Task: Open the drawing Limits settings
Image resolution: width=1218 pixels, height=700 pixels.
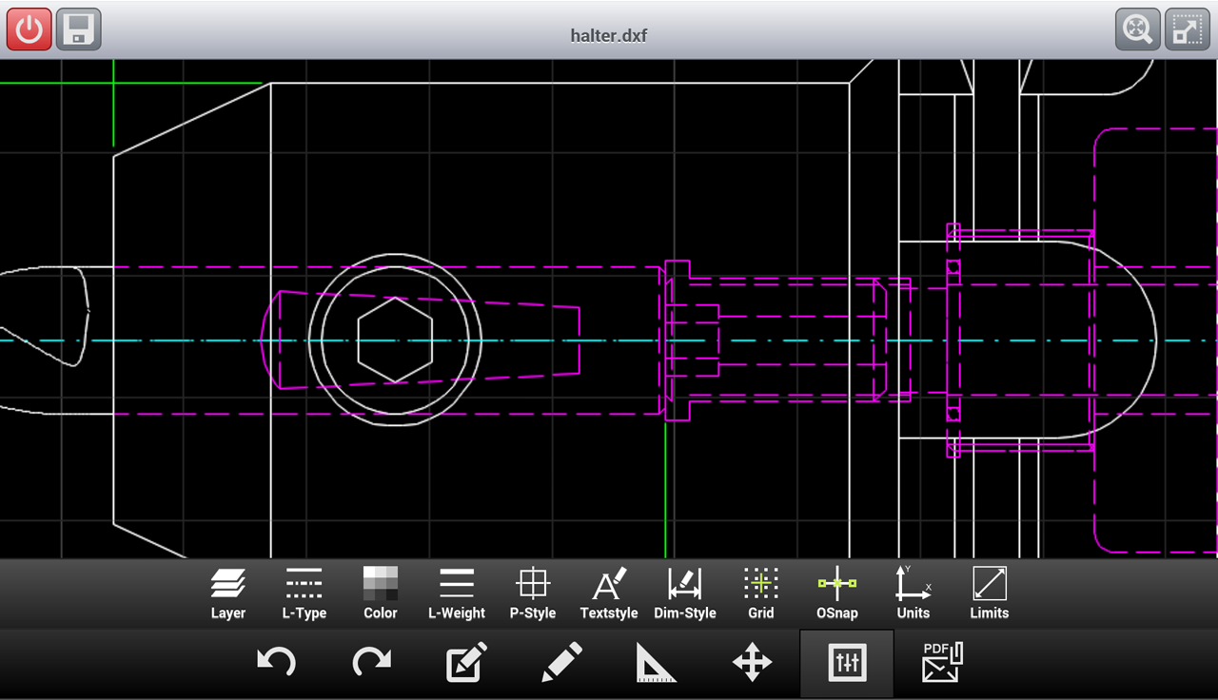Action: click(x=990, y=593)
